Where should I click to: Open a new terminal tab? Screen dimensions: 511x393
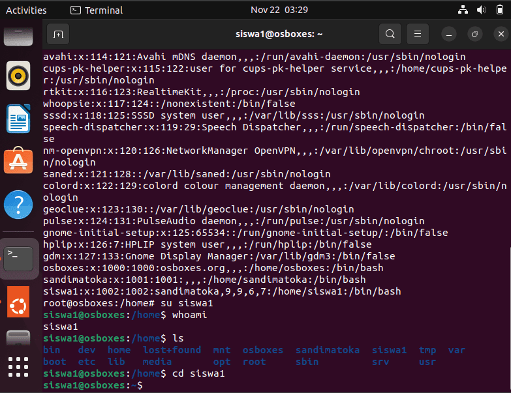58,34
